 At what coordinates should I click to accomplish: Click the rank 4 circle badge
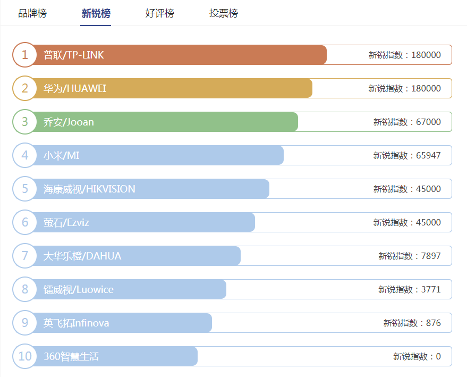[25, 155]
